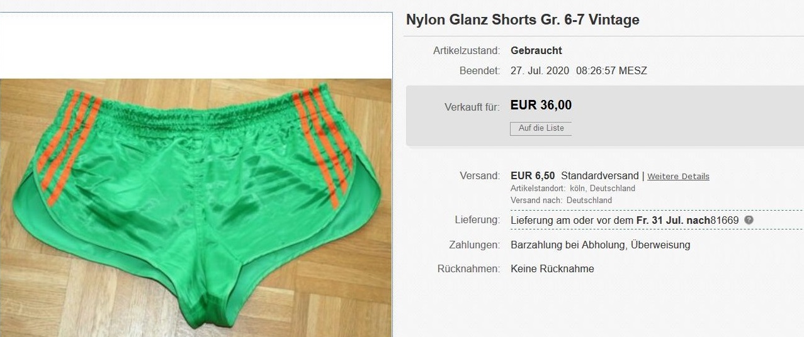Click the postal code 81669
This screenshot has width=804, height=337.
tap(725, 220)
